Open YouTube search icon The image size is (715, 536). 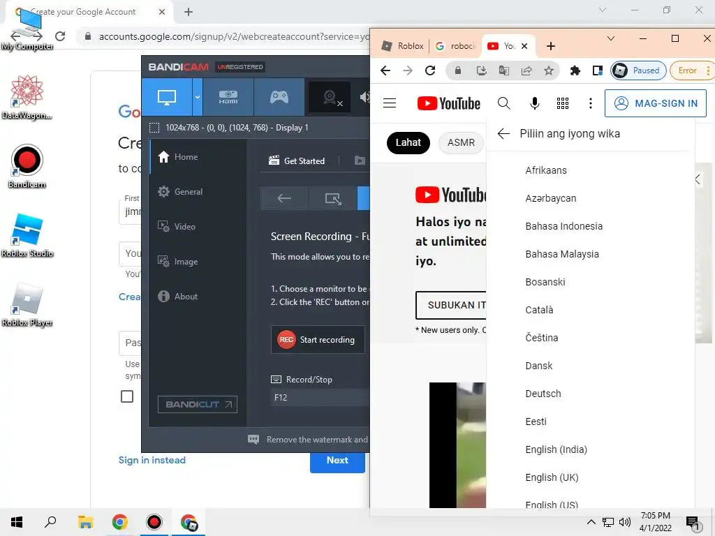pyautogui.click(x=504, y=103)
